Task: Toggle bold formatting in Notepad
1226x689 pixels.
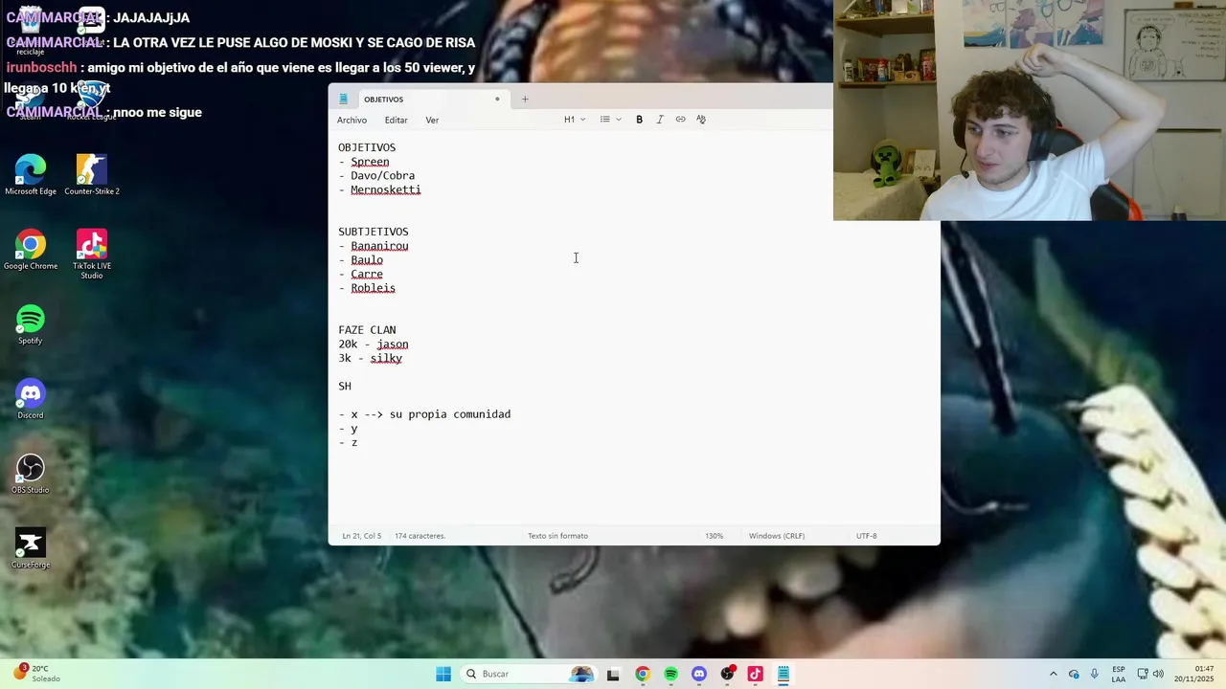Action: 639,120
